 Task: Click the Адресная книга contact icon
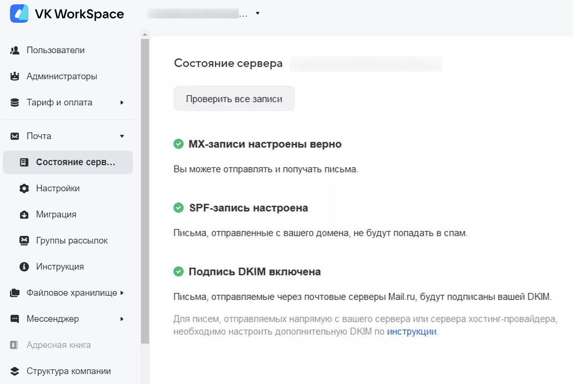click(x=15, y=345)
